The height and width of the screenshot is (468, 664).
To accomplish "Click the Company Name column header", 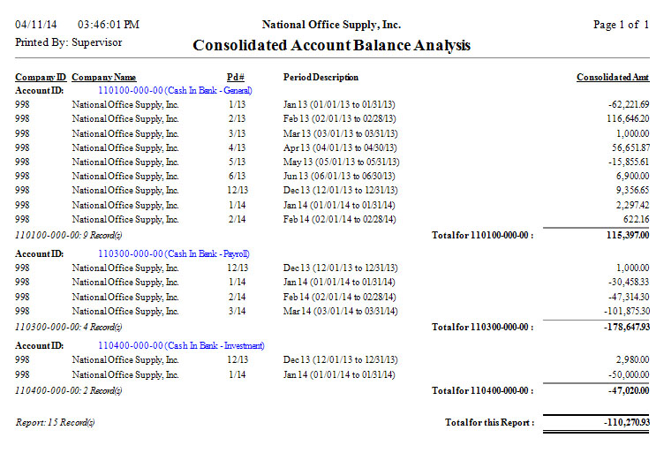I will coord(103,78).
